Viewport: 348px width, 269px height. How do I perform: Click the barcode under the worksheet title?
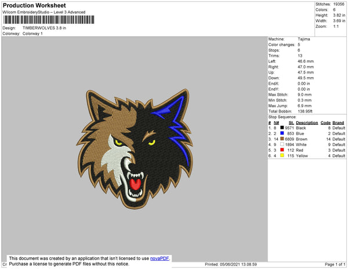49,20
